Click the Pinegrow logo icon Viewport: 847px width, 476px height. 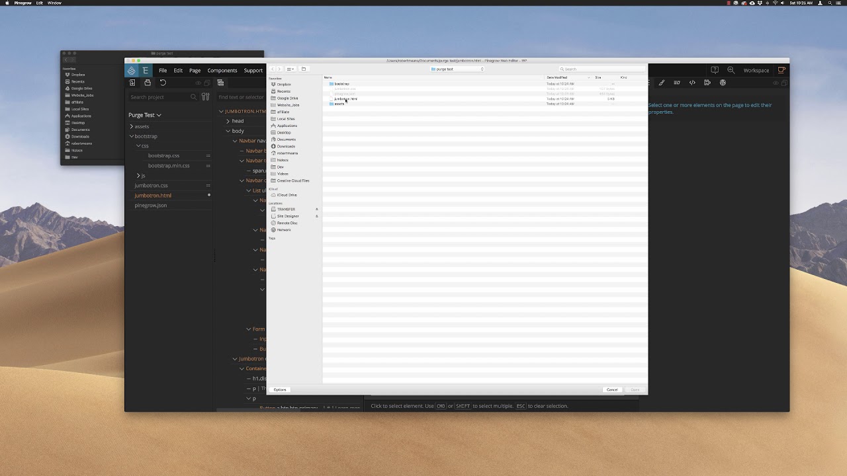(132, 71)
